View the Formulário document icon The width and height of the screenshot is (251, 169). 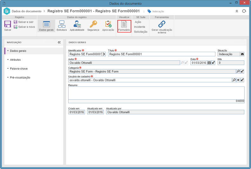[124, 24]
